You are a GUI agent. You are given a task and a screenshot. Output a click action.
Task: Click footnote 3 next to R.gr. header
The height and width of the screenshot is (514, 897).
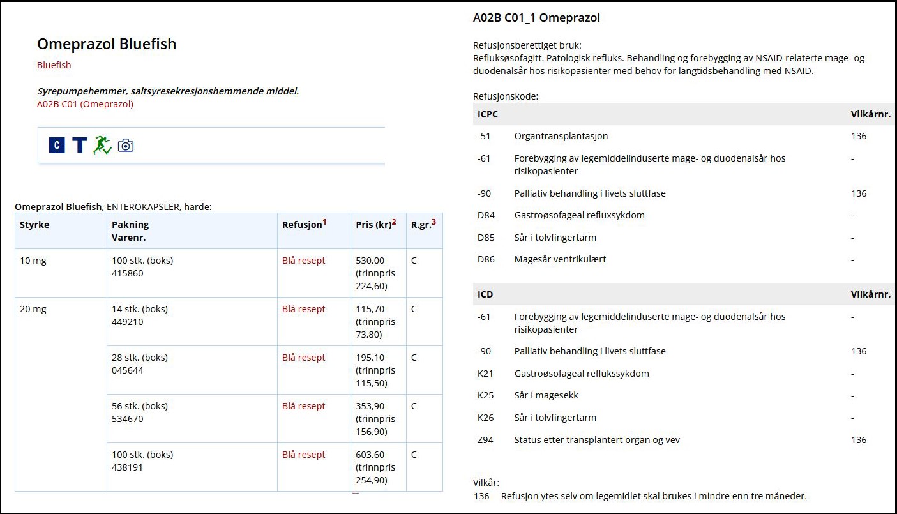click(x=433, y=222)
